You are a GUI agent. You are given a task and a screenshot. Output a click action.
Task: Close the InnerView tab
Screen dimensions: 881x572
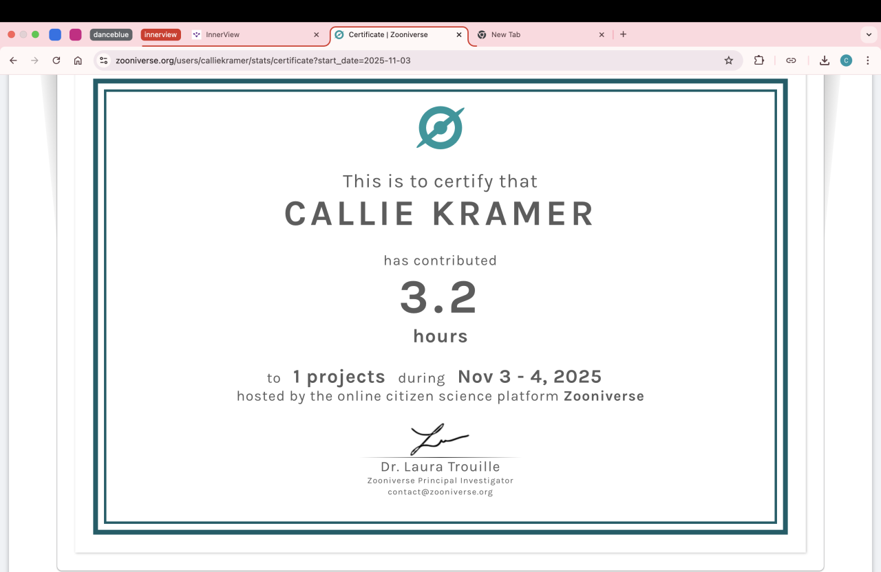pyautogui.click(x=316, y=34)
